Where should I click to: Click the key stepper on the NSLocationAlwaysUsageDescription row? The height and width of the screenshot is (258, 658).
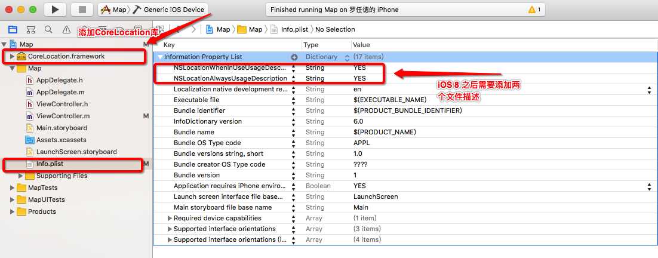tap(294, 78)
